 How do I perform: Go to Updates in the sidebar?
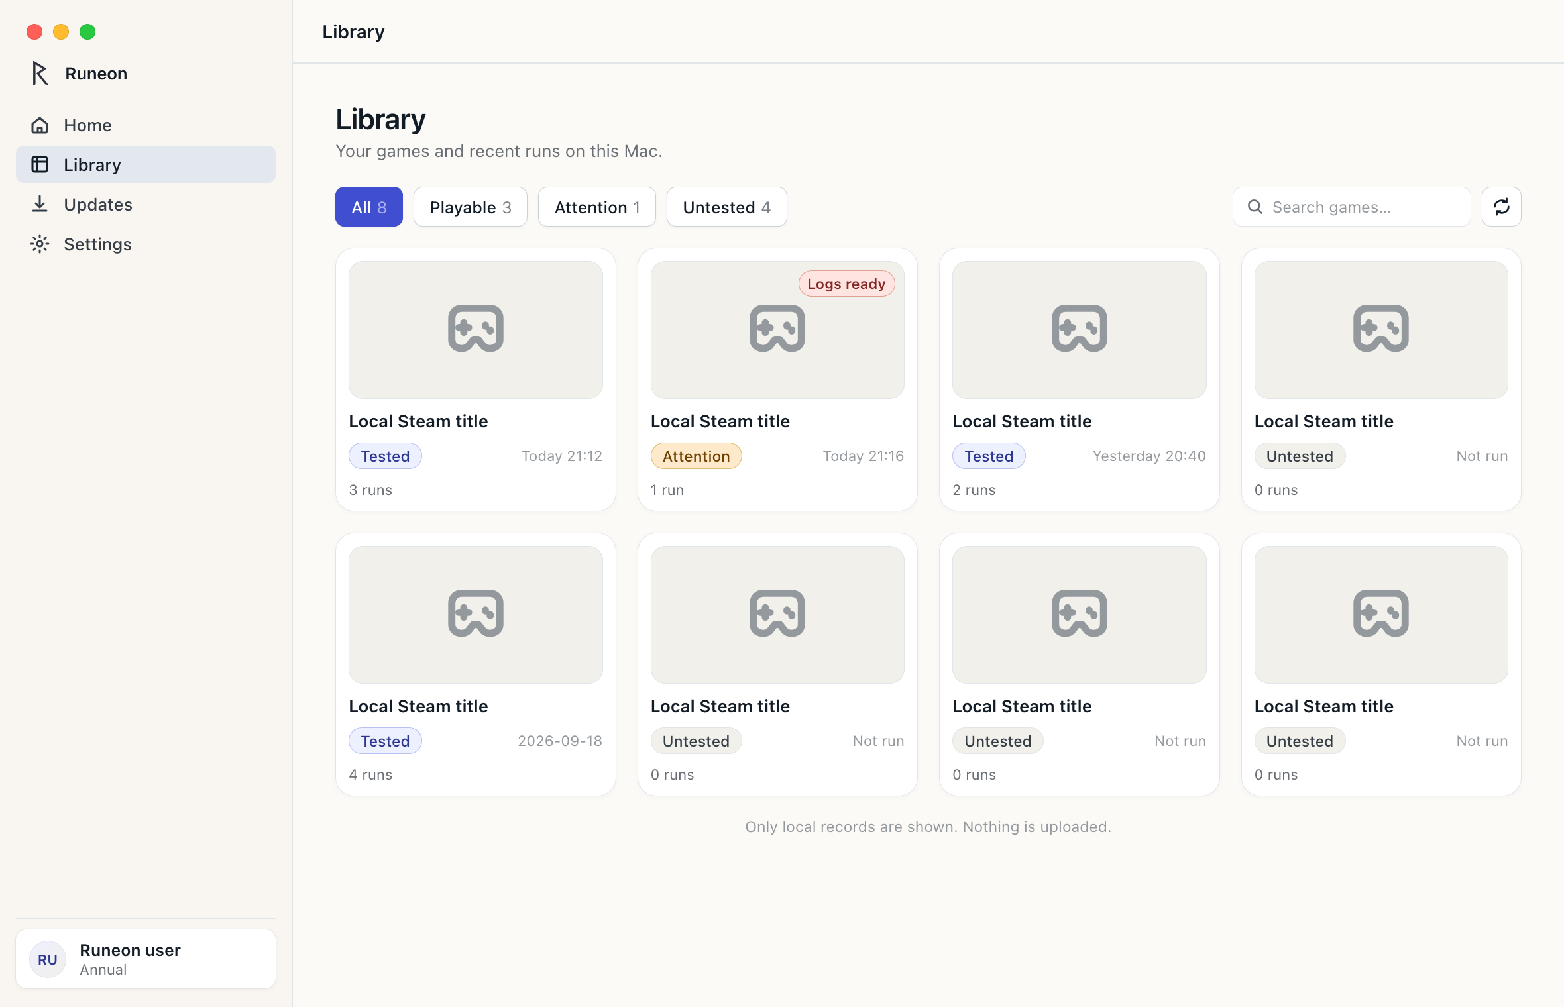(146, 205)
